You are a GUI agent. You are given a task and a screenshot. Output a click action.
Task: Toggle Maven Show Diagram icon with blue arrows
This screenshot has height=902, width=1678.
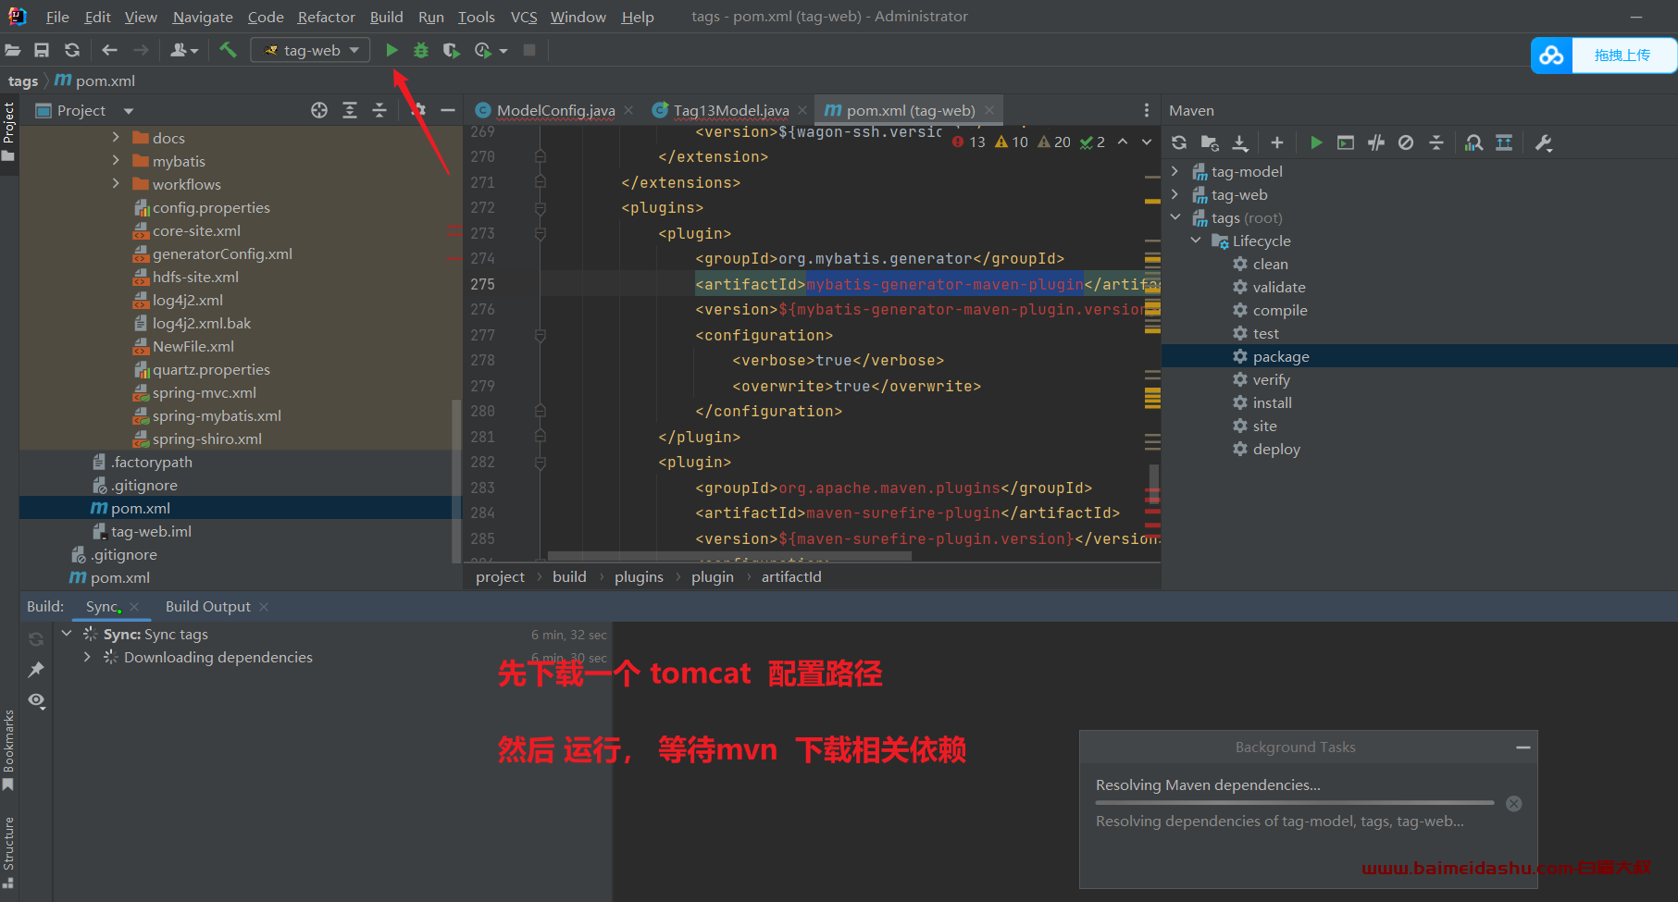coord(1504,142)
